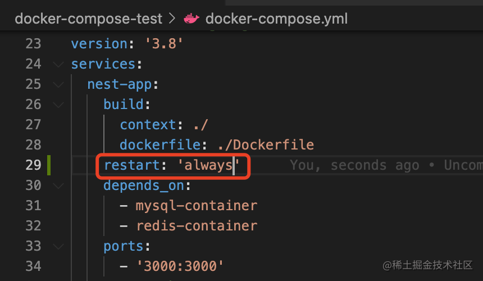Click the GitLens 'You, seconds ago' blame annotation
Image resolution: width=483 pixels, height=281 pixels.
coord(386,165)
